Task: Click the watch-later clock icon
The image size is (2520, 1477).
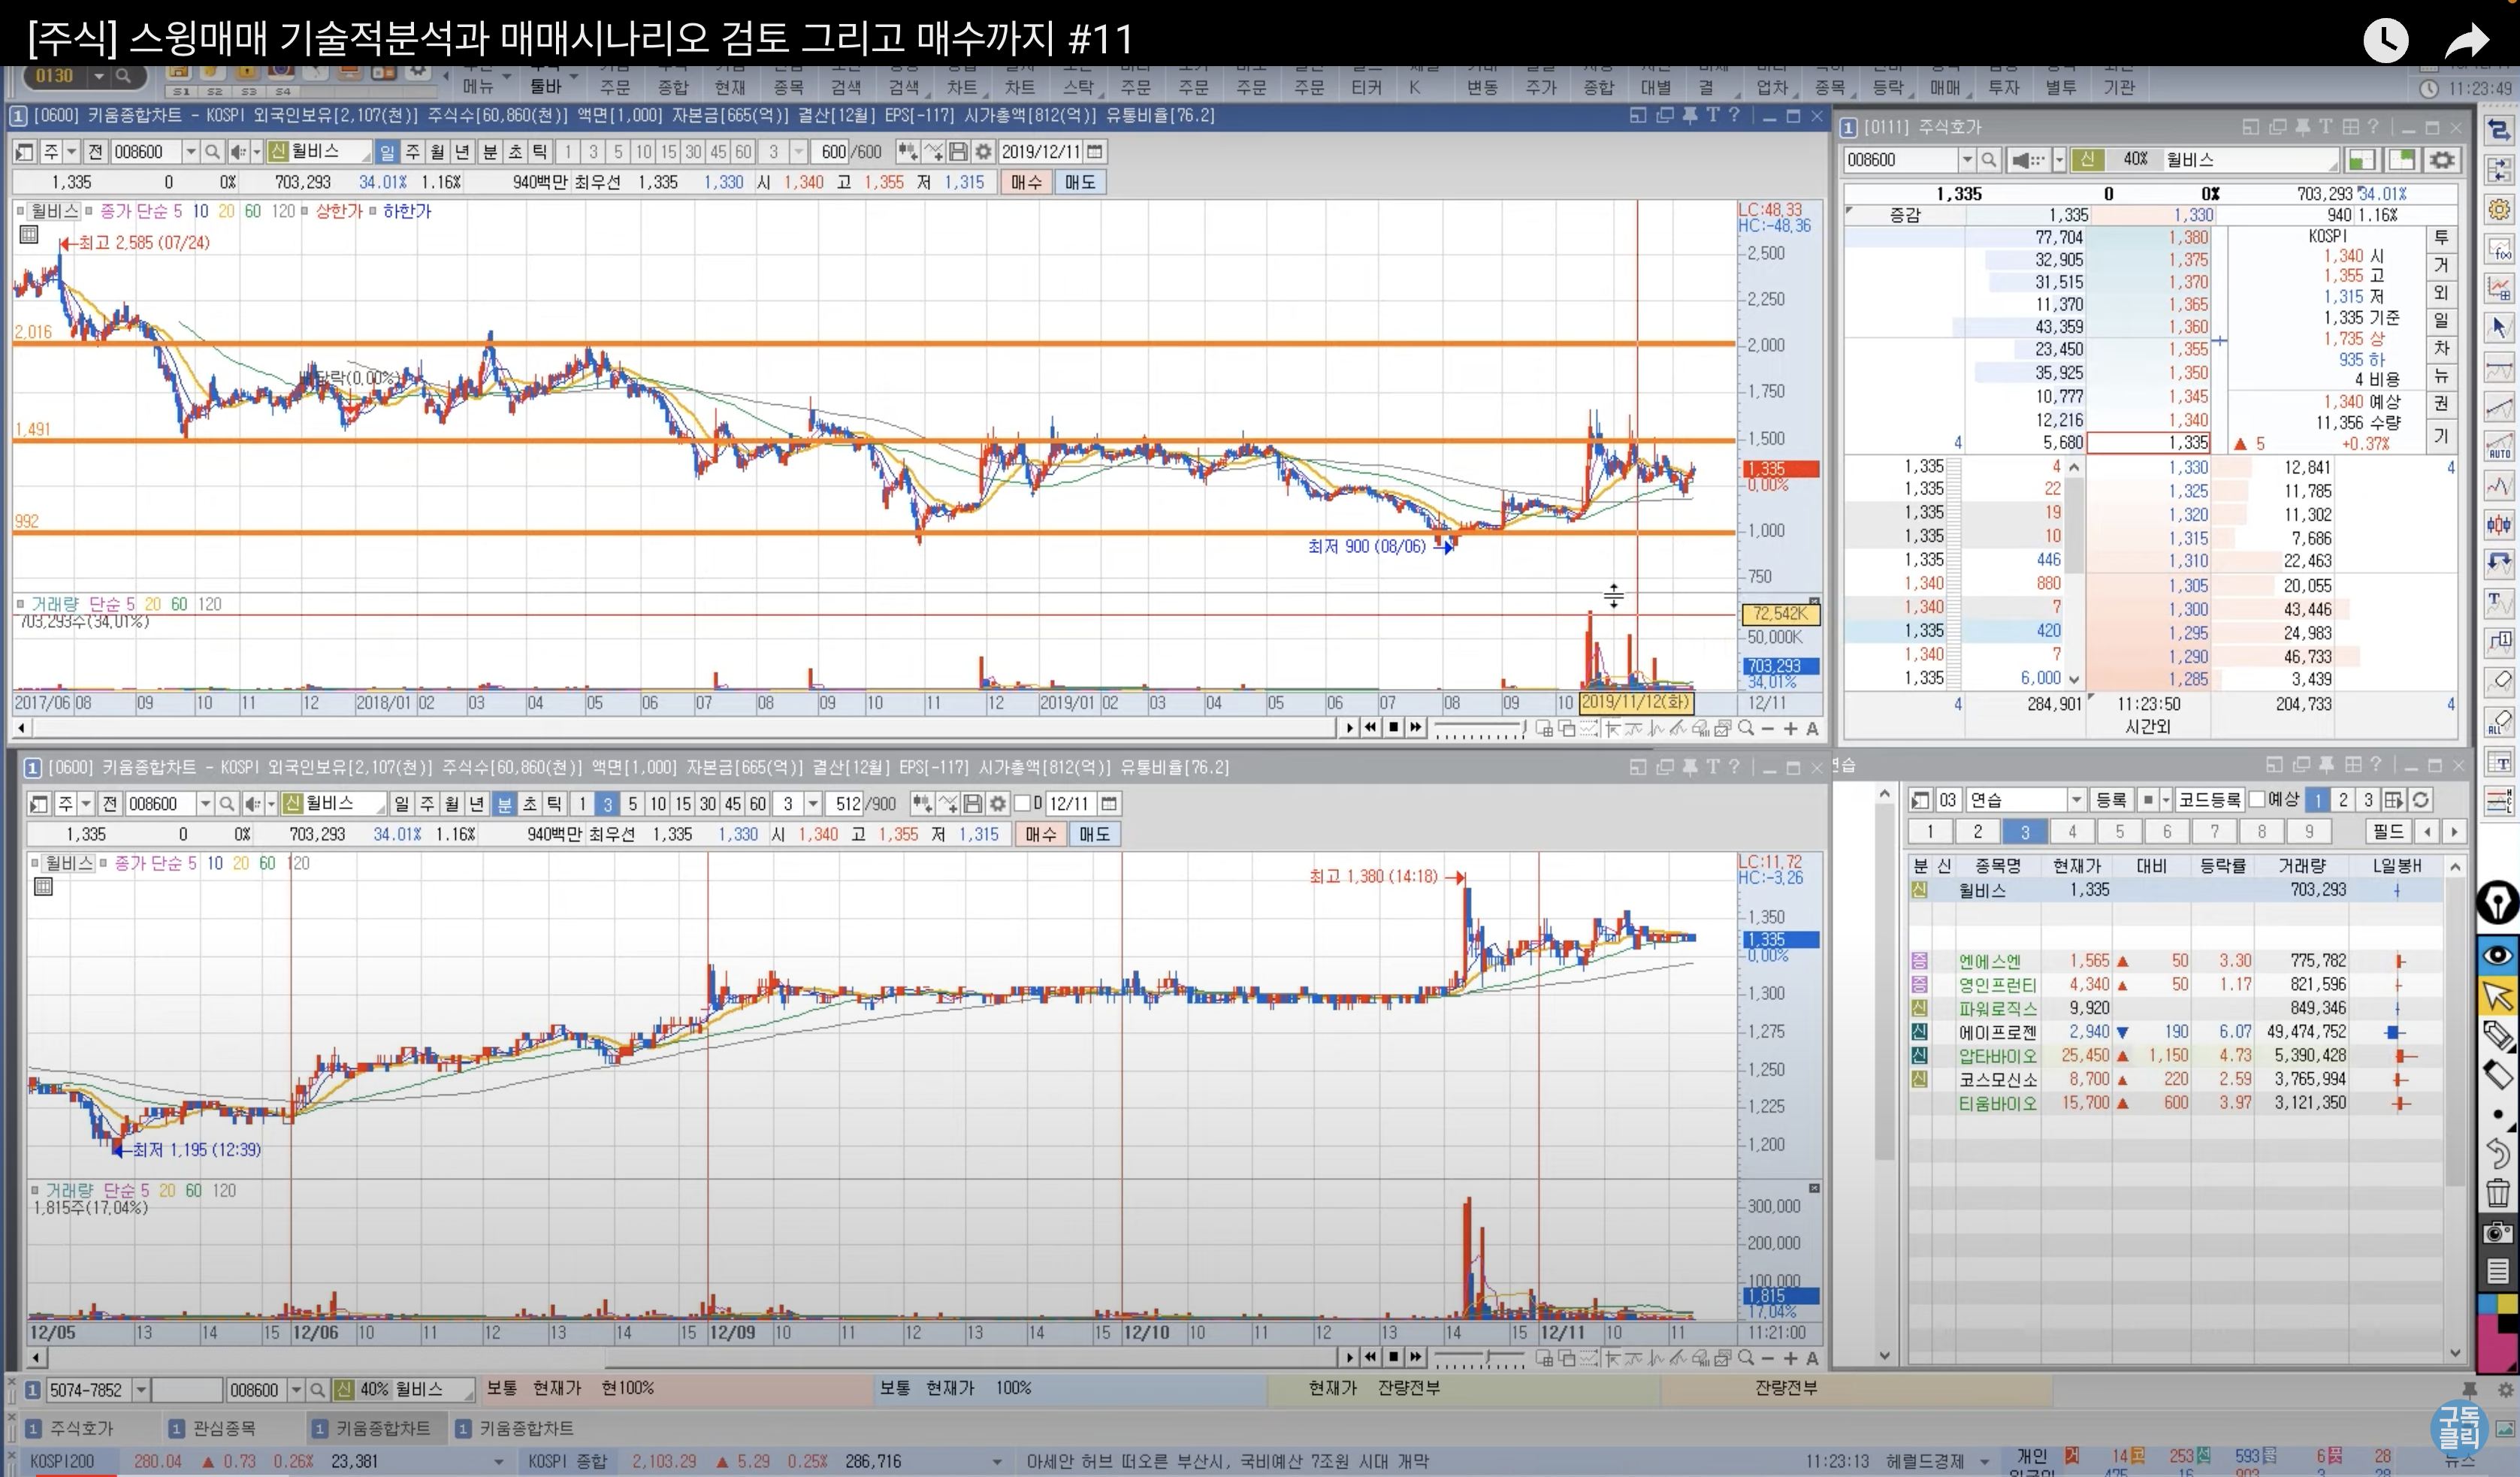Action: pos(2385,40)
